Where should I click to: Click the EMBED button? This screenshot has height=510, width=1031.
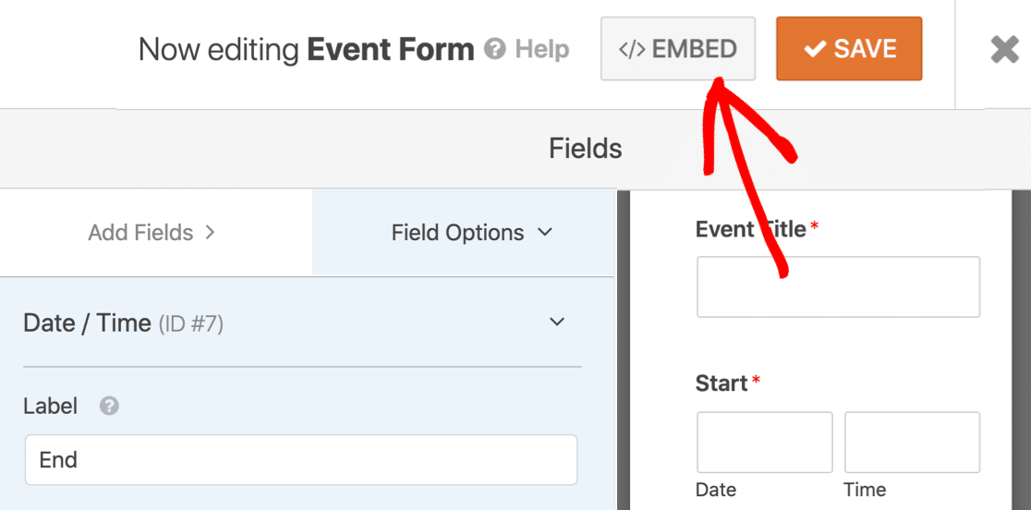(x=678, y=49)
